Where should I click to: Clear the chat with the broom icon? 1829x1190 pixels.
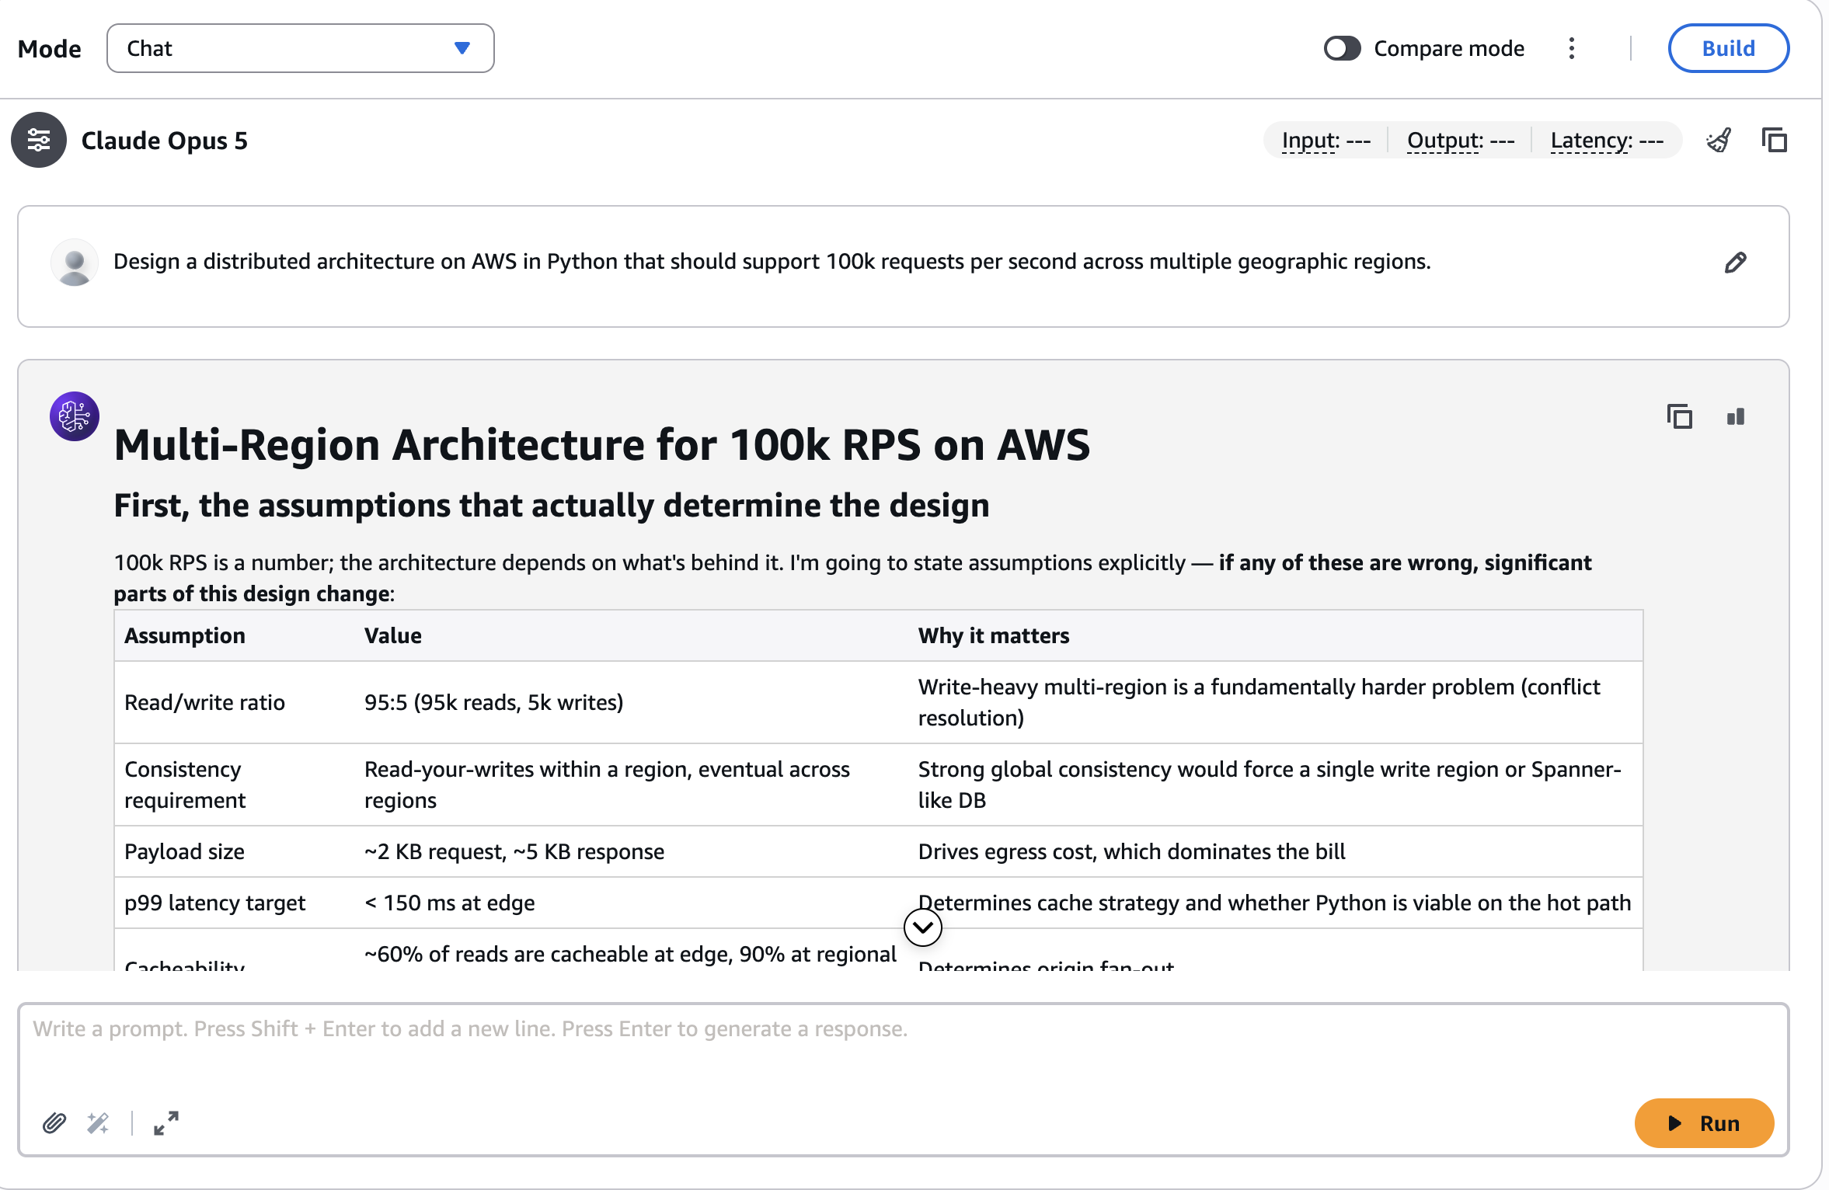click(x=1719, y=141)
